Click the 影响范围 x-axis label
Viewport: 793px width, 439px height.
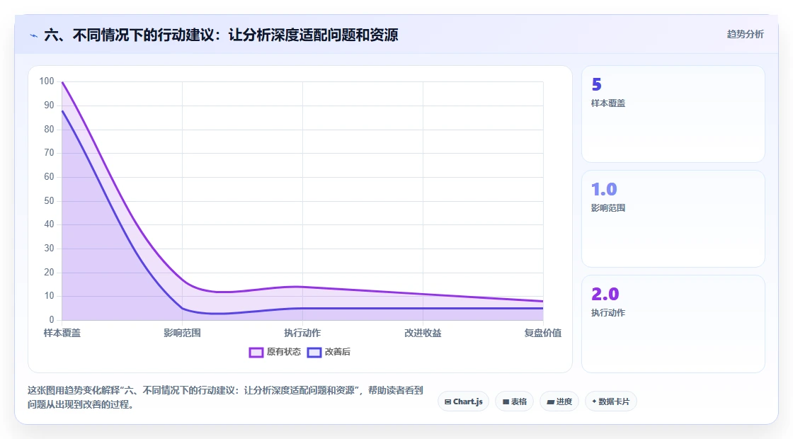[182, 333]
